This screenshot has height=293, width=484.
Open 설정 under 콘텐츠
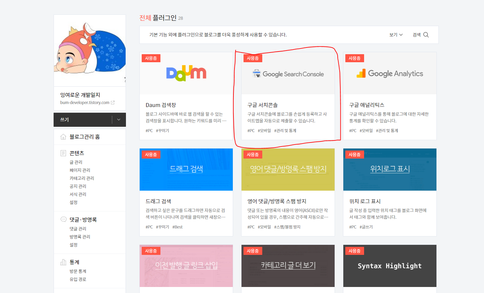[73, 202]
